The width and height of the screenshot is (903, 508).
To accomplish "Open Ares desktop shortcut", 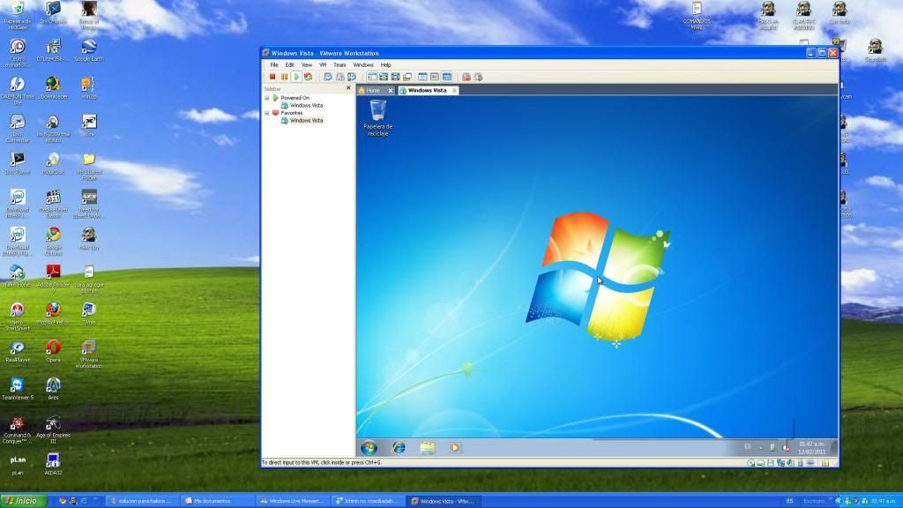I will pyautogui.click(x=54, y=389).
